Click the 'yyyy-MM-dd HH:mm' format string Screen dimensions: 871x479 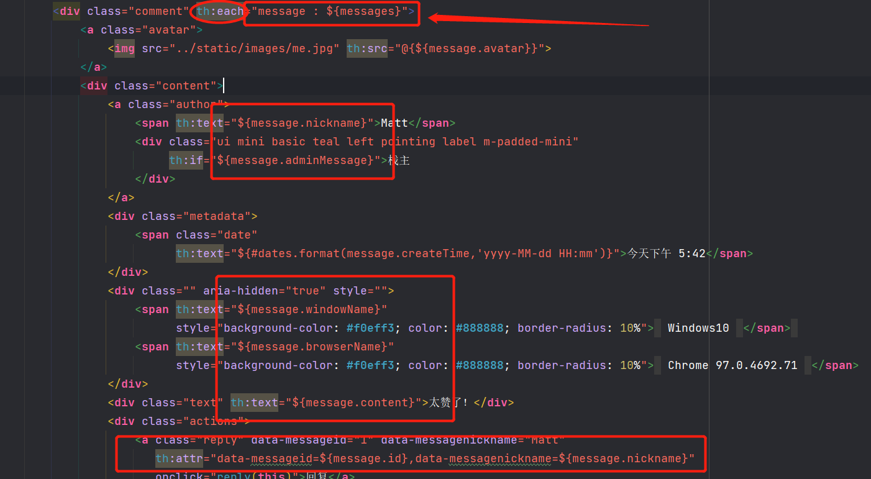point(540,253)
